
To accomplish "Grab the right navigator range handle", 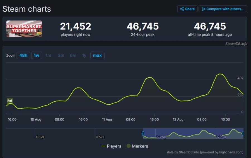I will (243, 134).
